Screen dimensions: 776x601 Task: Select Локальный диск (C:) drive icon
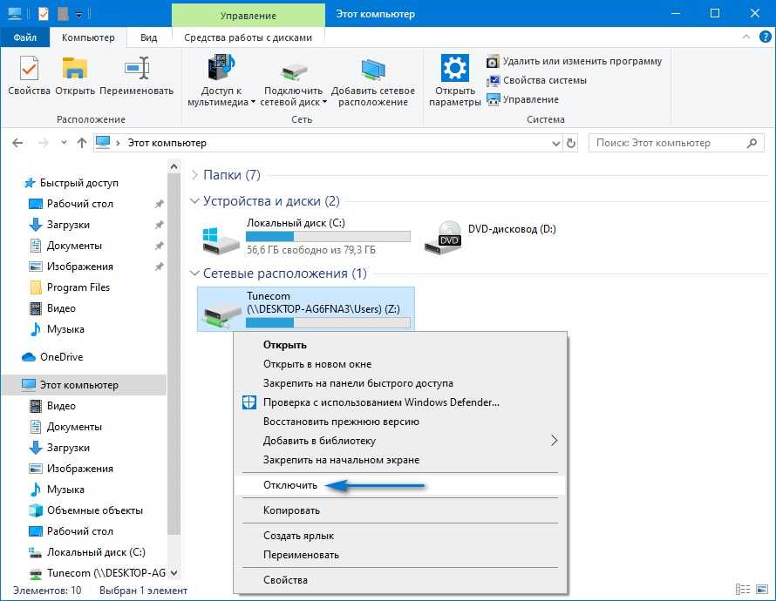(221, 235)
